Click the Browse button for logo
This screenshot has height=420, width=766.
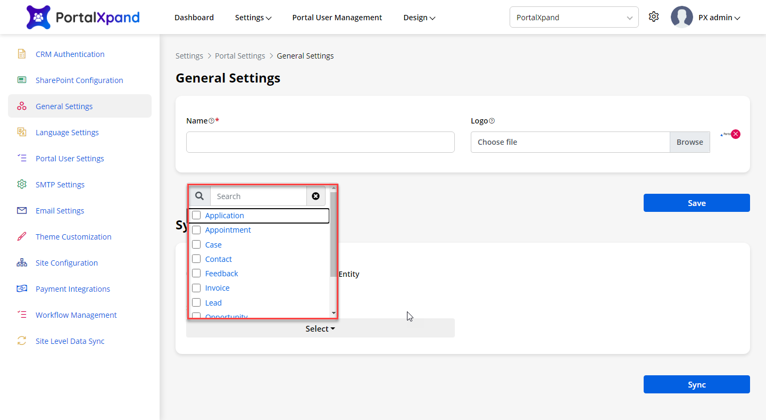click(x=689, y=142)
